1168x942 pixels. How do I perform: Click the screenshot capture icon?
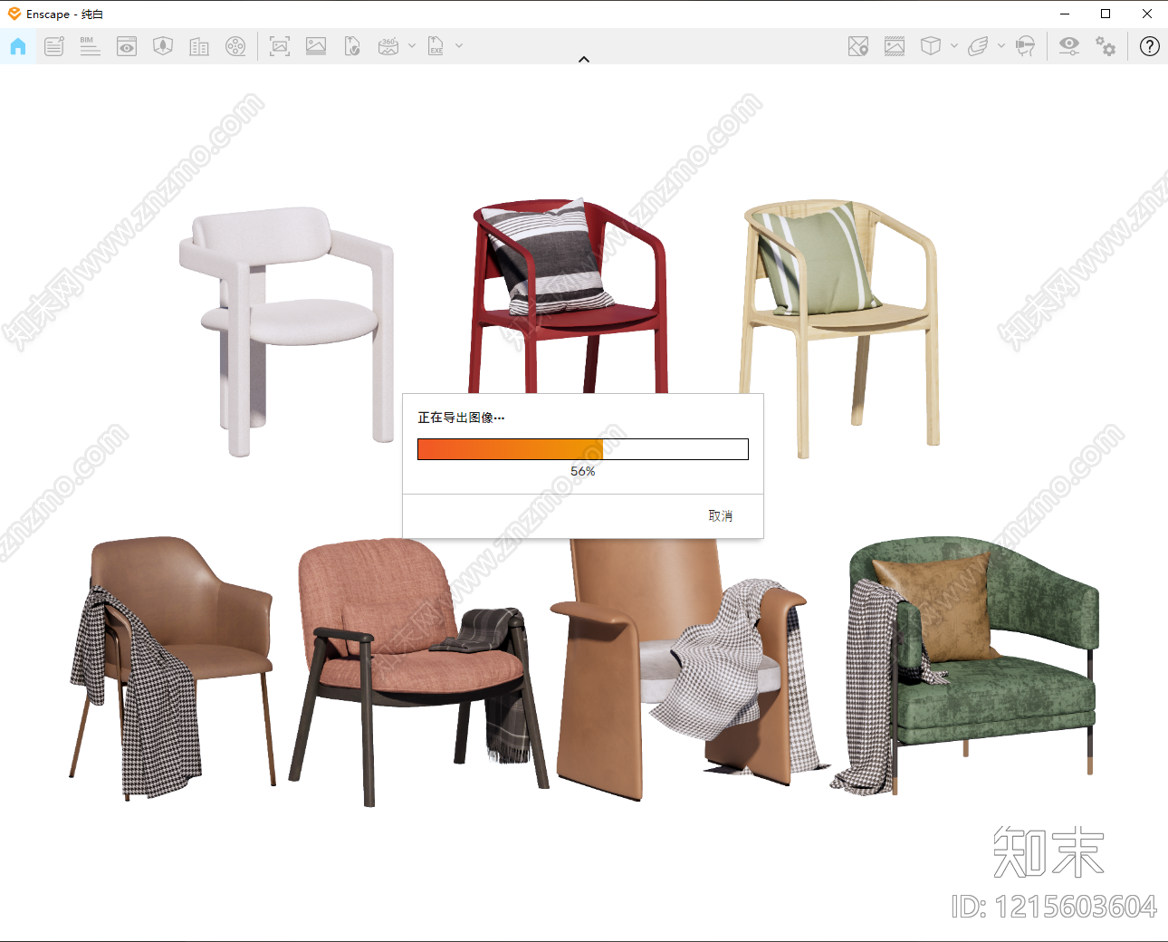click(280, 46)
